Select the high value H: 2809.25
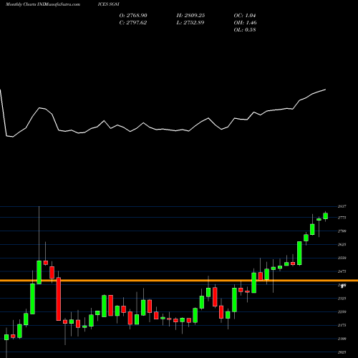 pyautogui.click(x=190, y=16)
